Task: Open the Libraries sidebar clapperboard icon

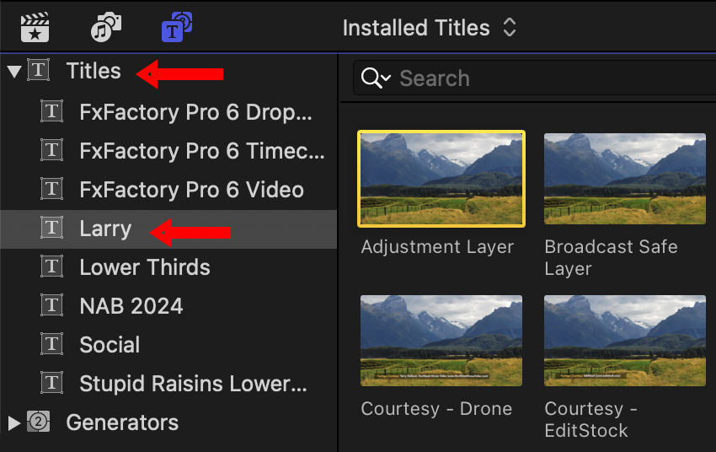Action: click(x=35, y=28)
